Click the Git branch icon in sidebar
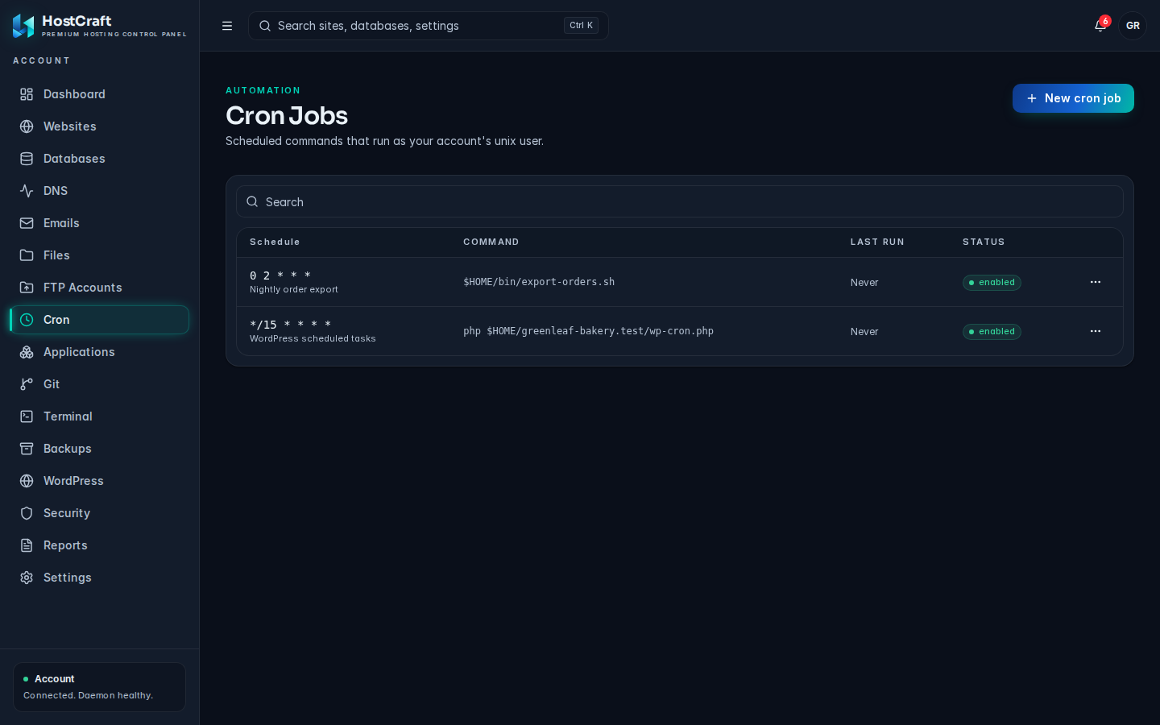 tap(27, 384)
